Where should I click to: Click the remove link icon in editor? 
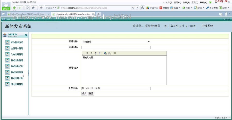coord(110,53)
